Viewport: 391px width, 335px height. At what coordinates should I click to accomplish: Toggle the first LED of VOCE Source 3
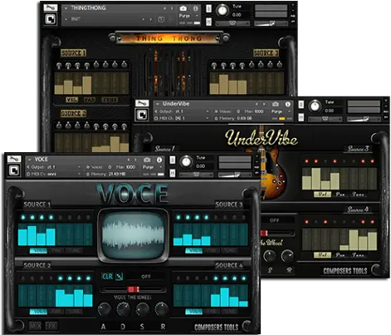coord(178,217)
